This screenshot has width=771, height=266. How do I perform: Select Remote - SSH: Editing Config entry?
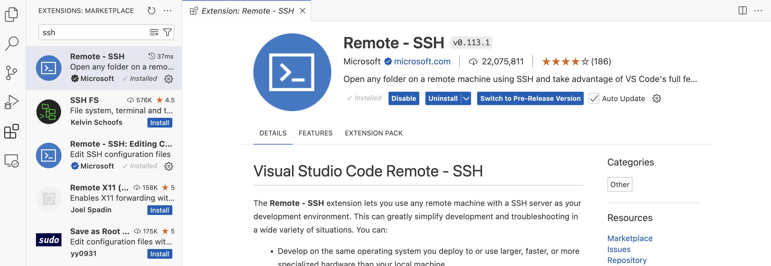coord(104,155)
